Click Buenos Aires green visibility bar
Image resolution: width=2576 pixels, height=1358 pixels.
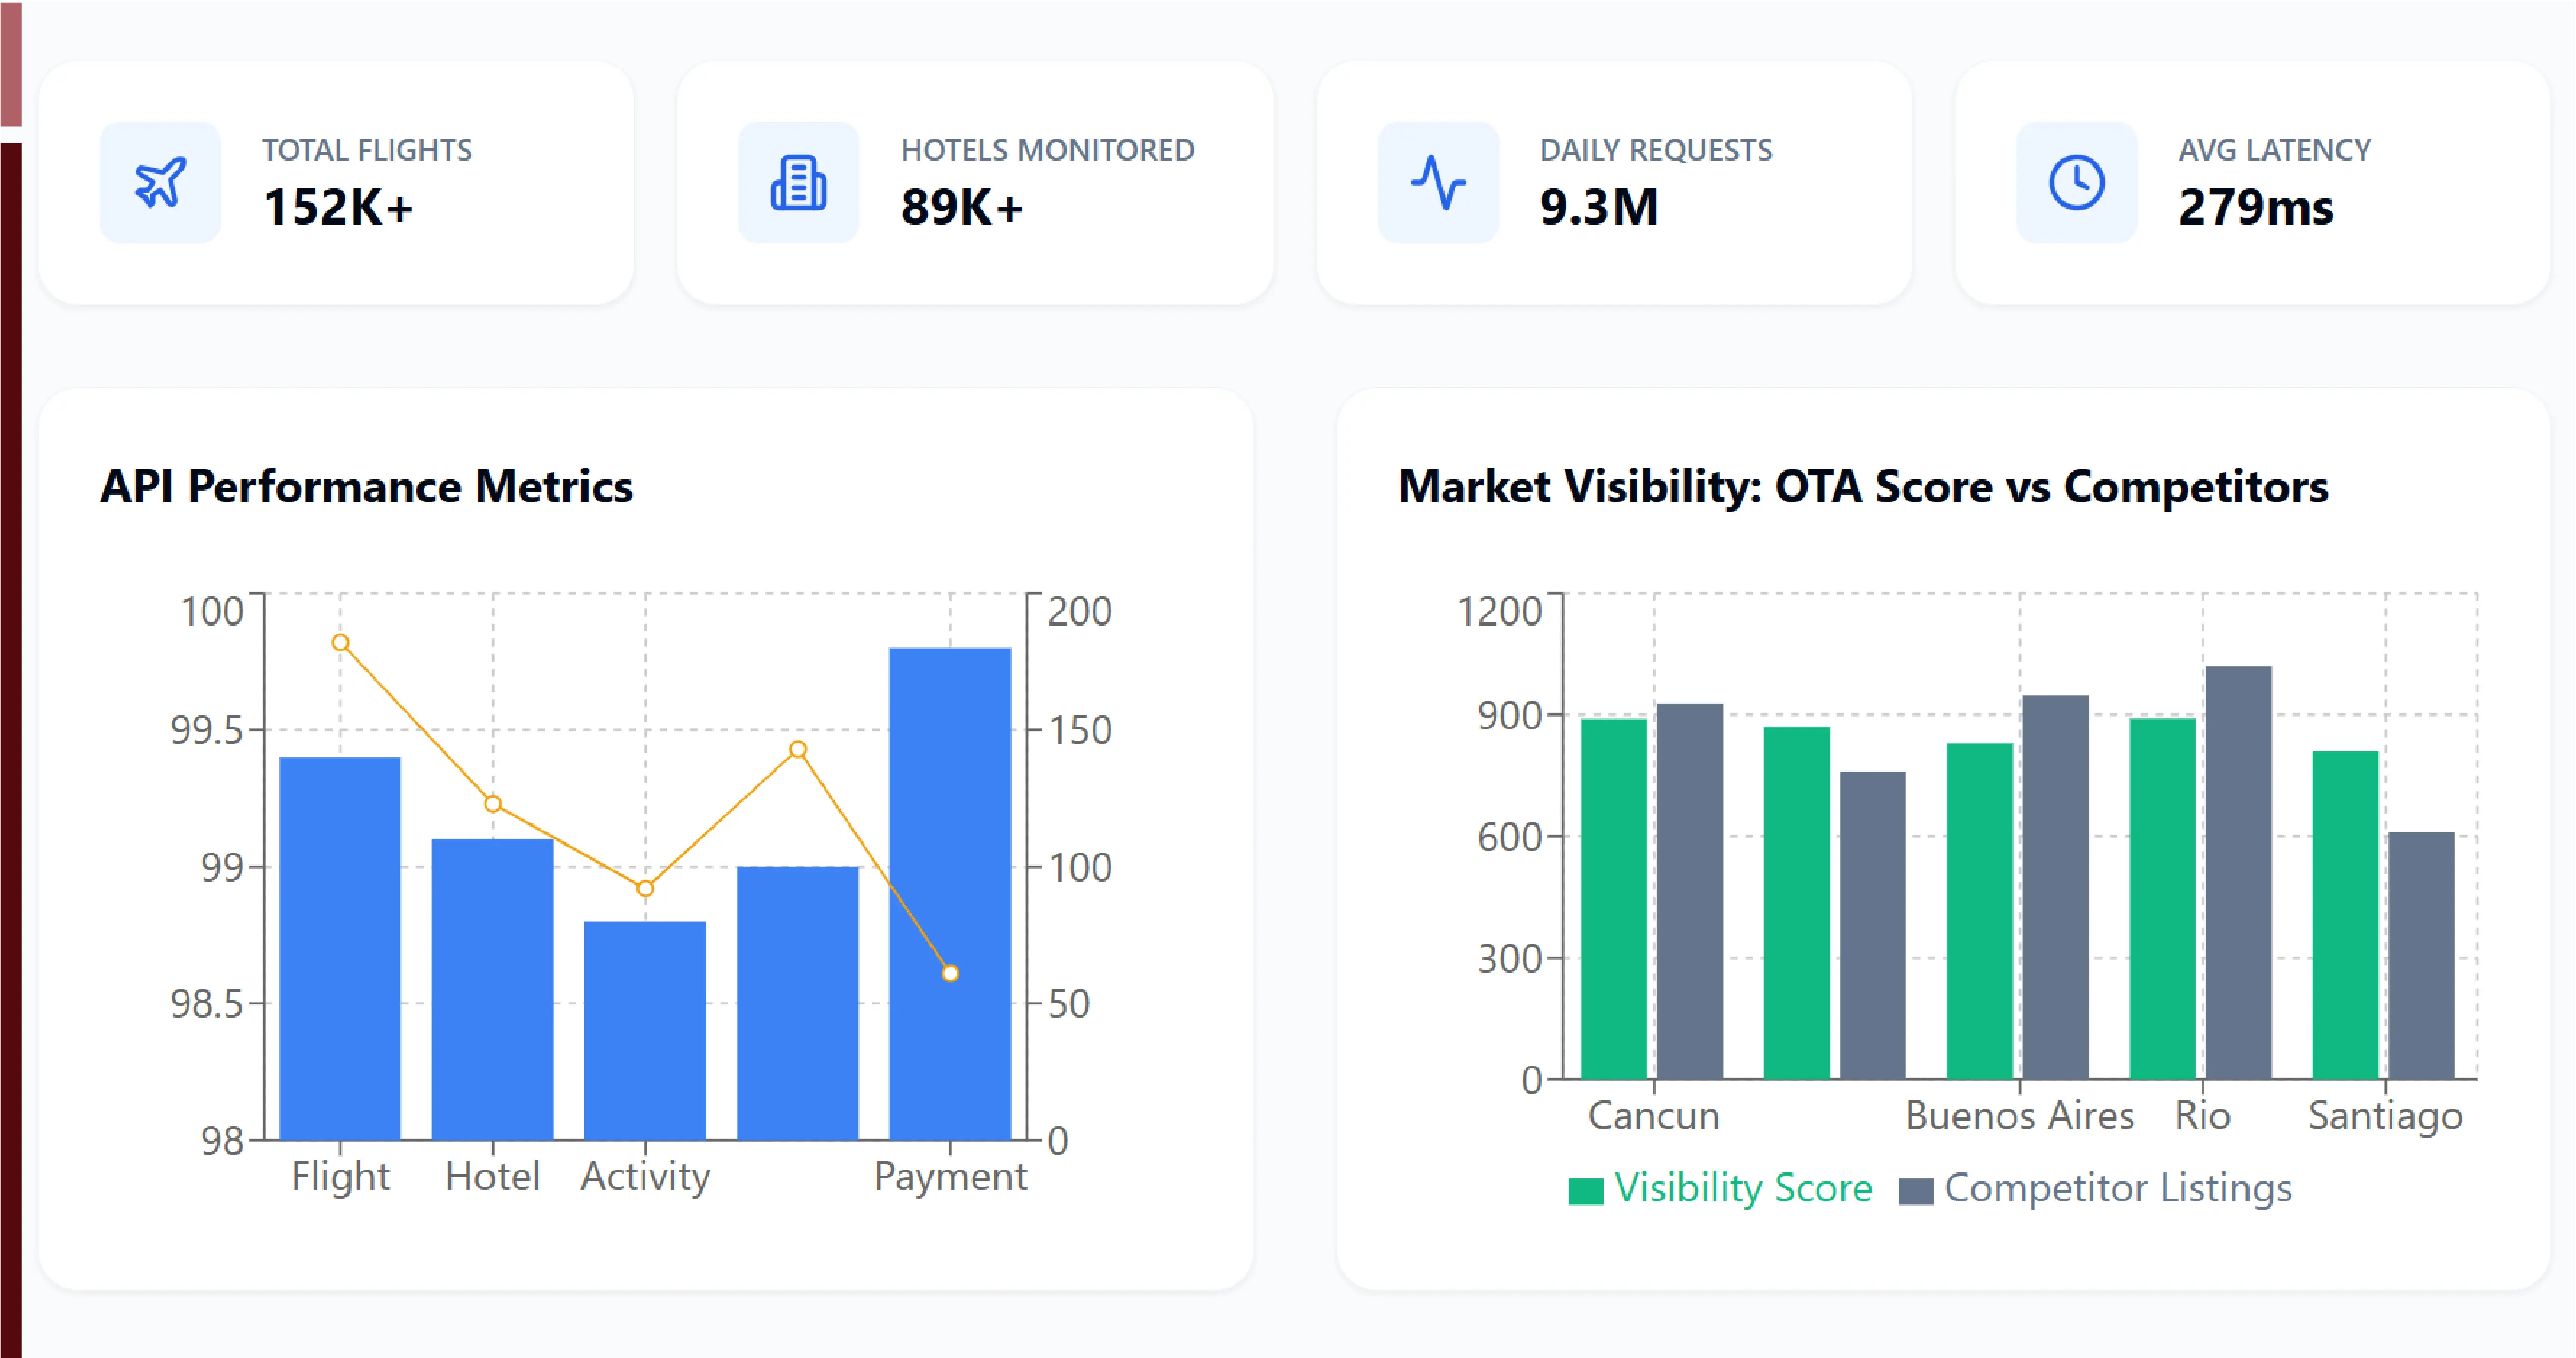[x=1979, y=910]
